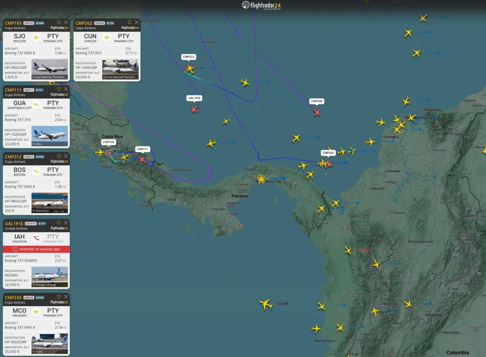Image resolution: width=486 pixels, height=357 pixels.
Task: Select the CMP262 callout label on map
Action: click(328, 152)
